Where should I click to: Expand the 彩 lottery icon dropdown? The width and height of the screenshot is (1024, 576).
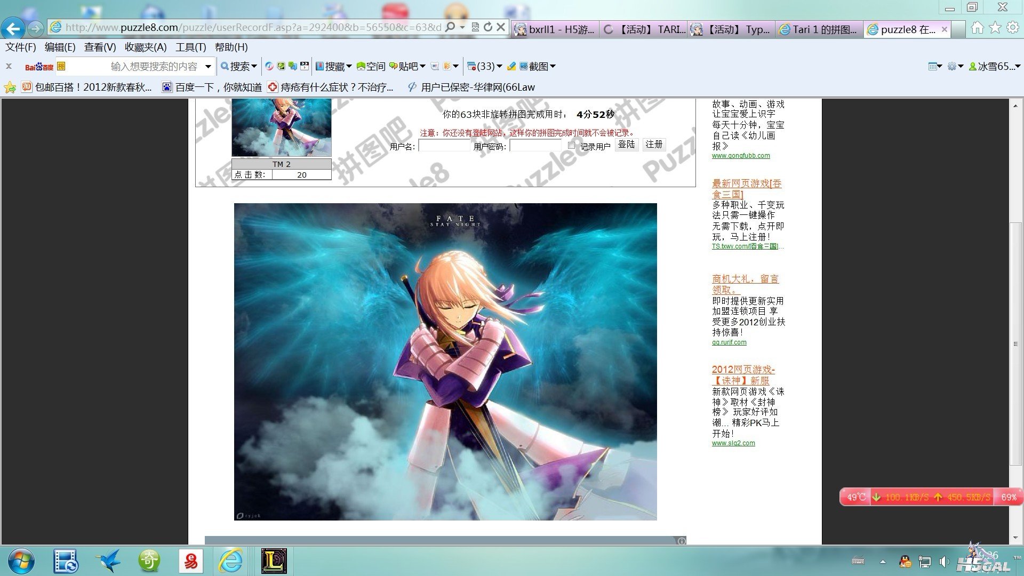[455, 66]
